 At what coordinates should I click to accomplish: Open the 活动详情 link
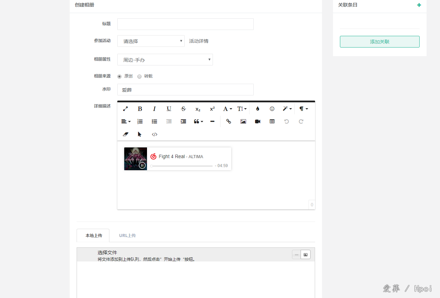tap(198, 41)
